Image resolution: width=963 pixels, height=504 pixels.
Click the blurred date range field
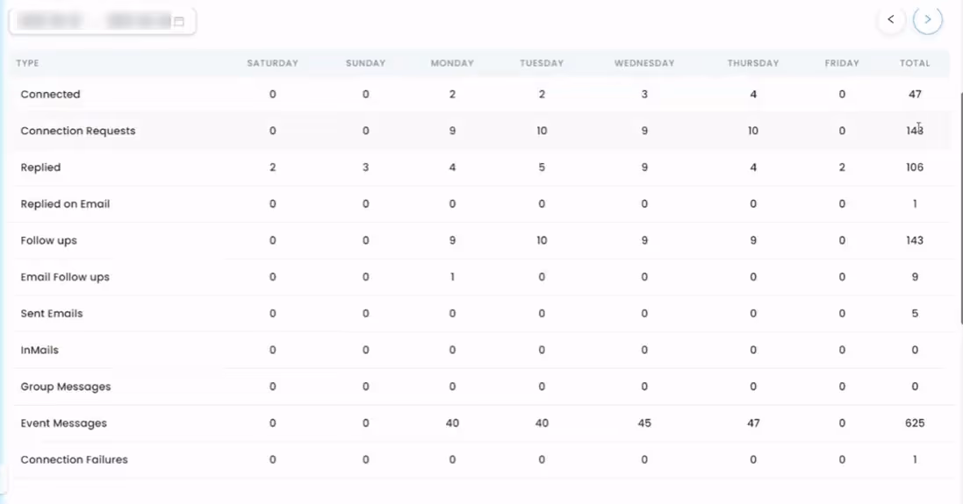pos(103,21)
